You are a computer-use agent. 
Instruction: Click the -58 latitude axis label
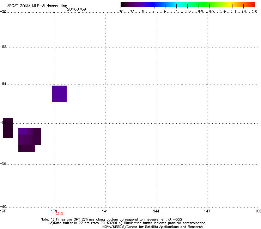pos(3,163)
